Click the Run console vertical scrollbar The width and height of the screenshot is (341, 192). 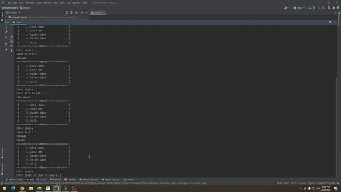[x=336, y=127]
